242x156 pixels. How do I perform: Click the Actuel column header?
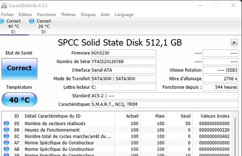(x=127, y=116)
